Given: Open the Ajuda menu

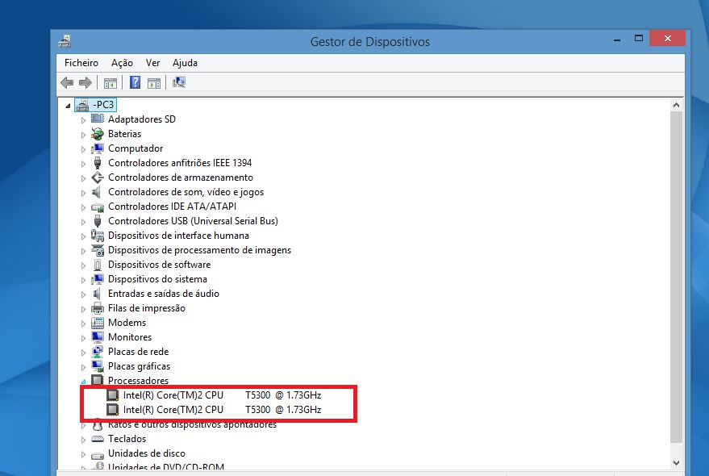Looking at the screenshot, I should [x=185, y=63].
